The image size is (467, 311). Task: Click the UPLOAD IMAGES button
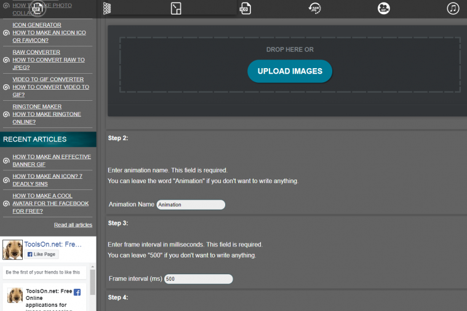290,71
